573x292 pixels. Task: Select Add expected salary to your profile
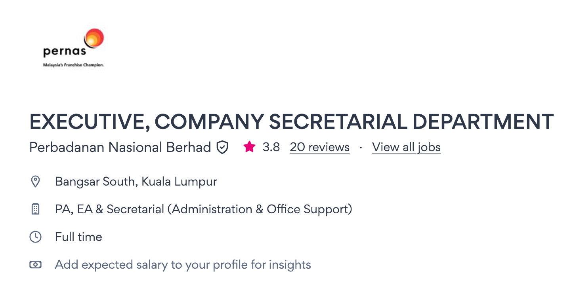(x=183, y=265)
